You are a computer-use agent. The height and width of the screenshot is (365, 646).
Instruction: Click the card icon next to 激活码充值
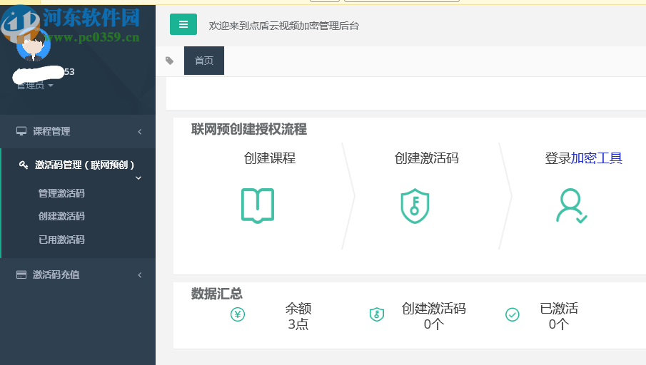[21, 275]
